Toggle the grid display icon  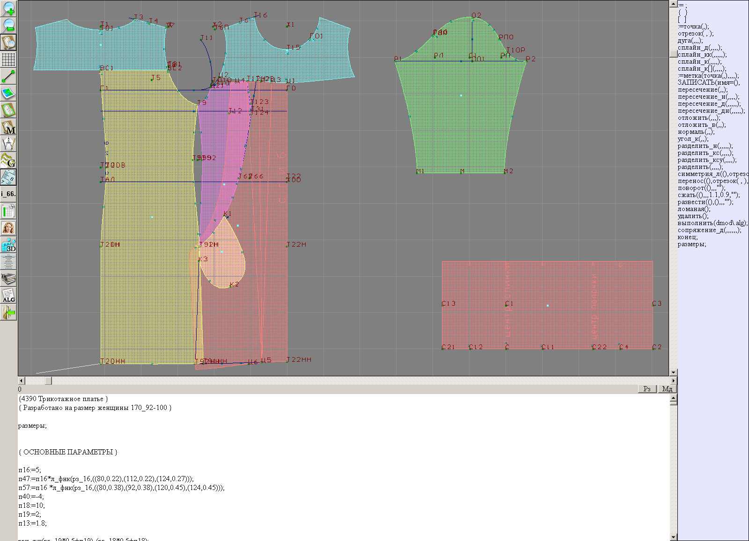tap(8, 59)
